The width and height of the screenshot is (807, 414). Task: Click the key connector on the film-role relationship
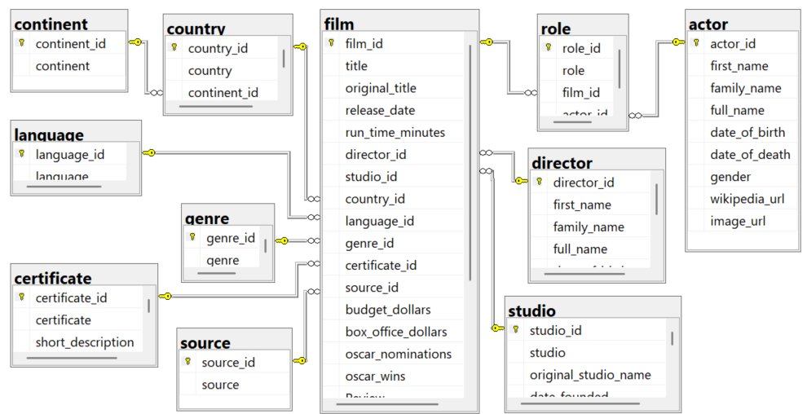487,42
